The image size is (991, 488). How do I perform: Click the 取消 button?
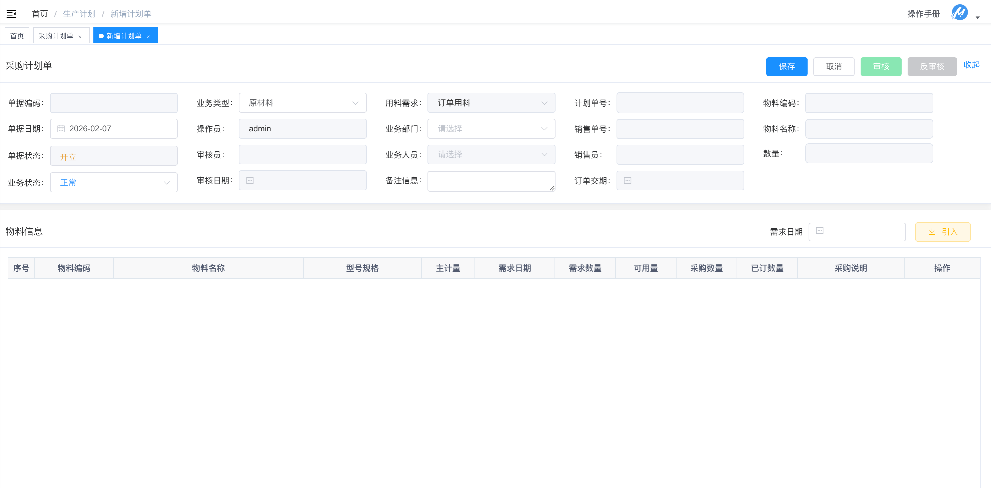tap(833, 67)
